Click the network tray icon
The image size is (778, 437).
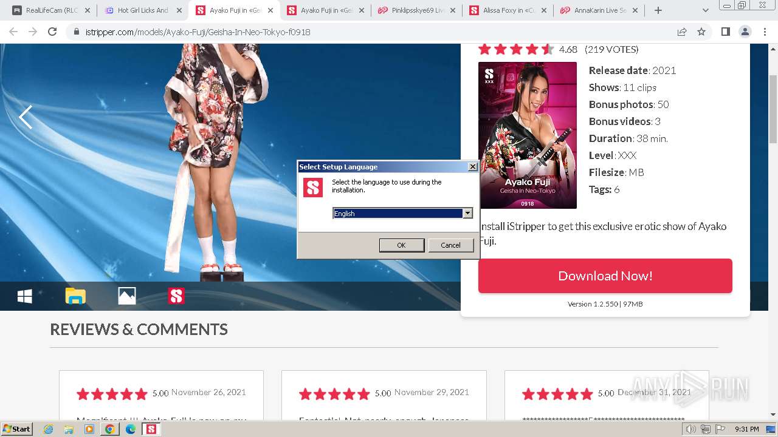tap(706, 429)
